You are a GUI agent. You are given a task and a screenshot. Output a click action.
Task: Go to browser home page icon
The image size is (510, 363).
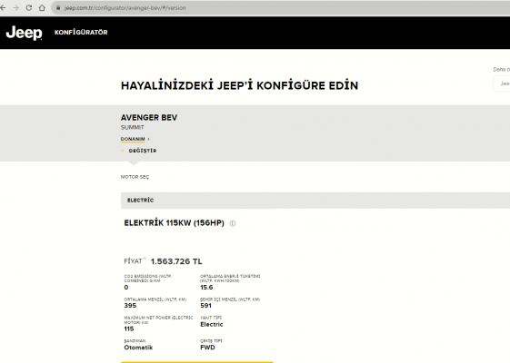(x=42, y=8)
